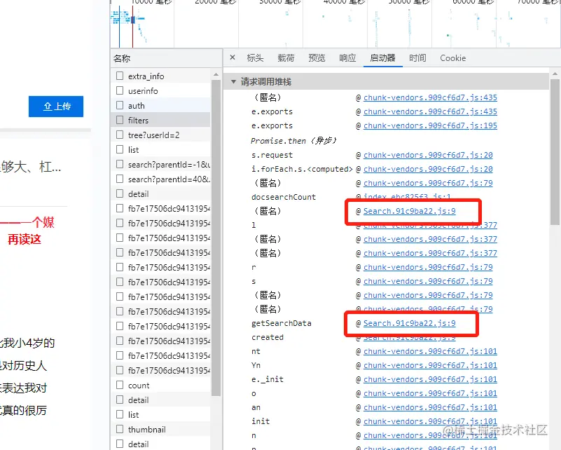This screenshot has height=450, width=561.
Task: Select the filters request row
Action: tap(160, 120)
